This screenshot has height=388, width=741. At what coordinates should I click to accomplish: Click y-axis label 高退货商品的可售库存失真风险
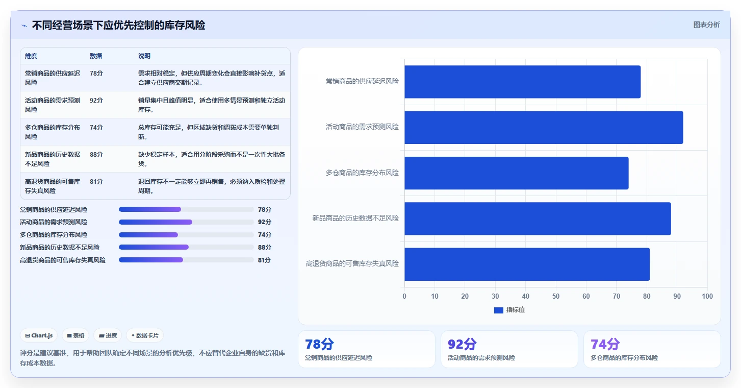[352, 264]
